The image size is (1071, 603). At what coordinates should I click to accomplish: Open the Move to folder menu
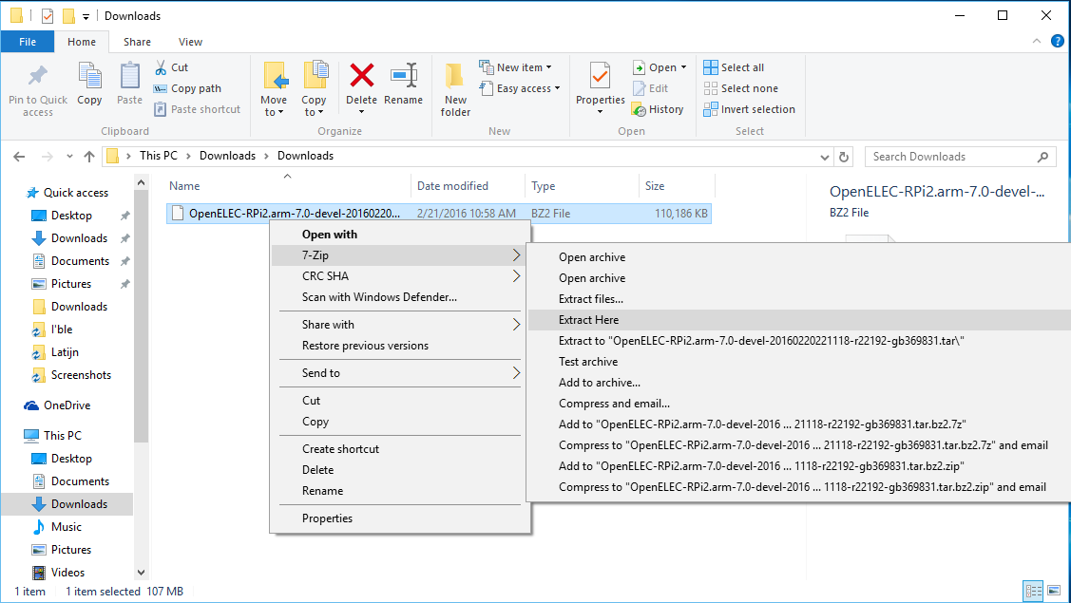pyautogui.click(x=274, y=89)
